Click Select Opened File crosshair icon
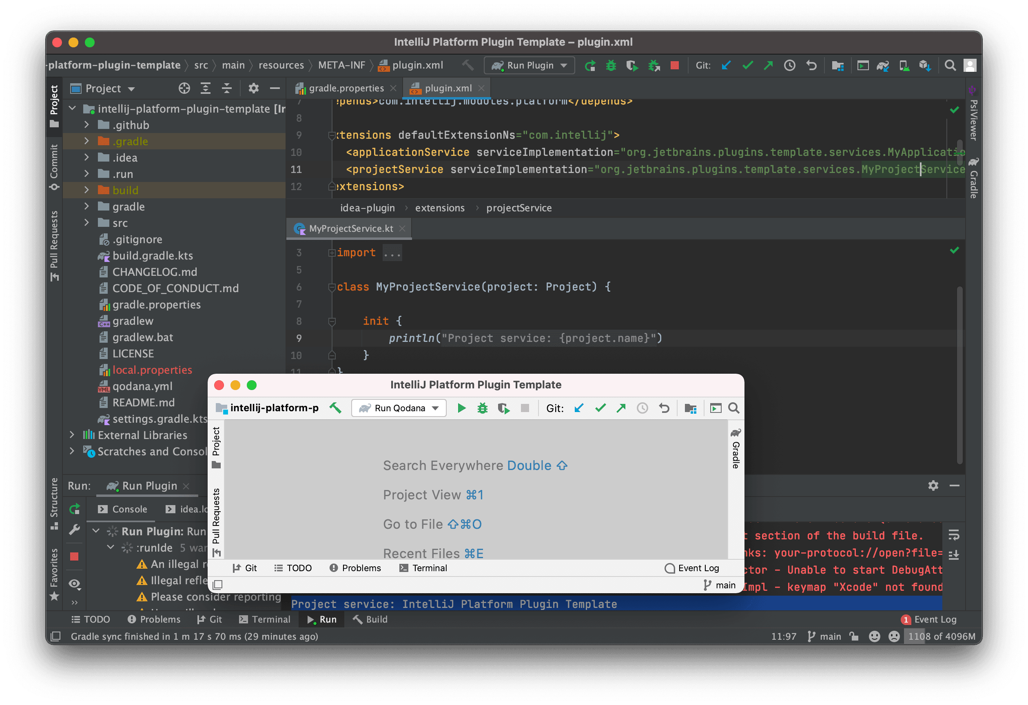Screen dimensions: 1028x705 coord(184,89)
